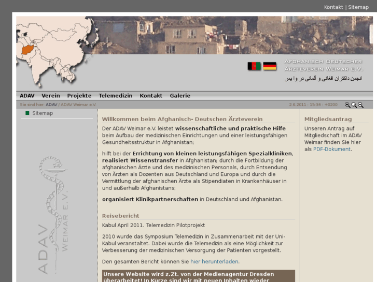This screenshot has height=282, width=377.
Task: Open the Telemedizin menu item
Action: point(116,96)
